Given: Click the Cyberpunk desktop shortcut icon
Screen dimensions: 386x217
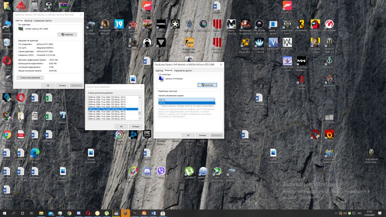Looking at the screenshot, I should point(315,43).
